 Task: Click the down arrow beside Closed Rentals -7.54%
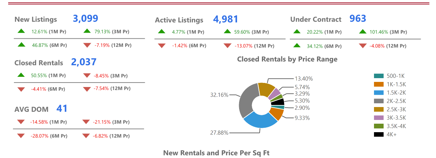click(x=87, y=89)
